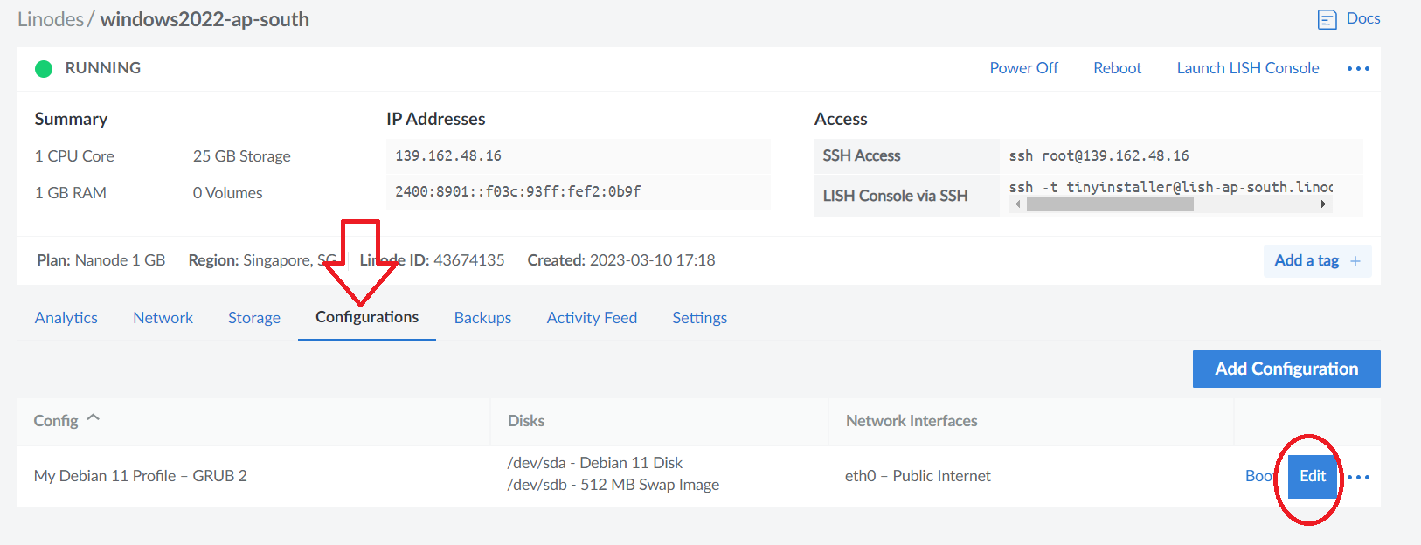Image resolution: width=1421 pixels, height=545 pixels.
Task: View the Activity Feed tab
Action: (592, 318)
